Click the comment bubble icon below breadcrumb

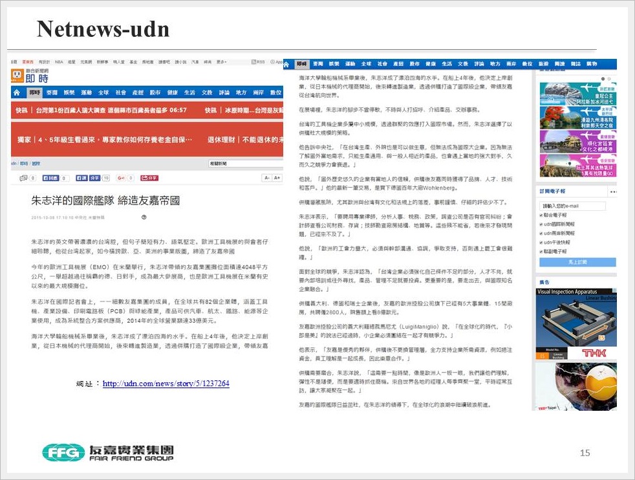pyautogui.click(x=24, y=177)
